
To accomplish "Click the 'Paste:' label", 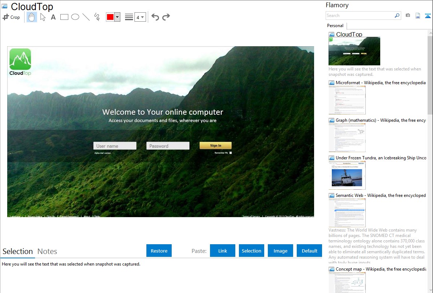I will [199, 251].
